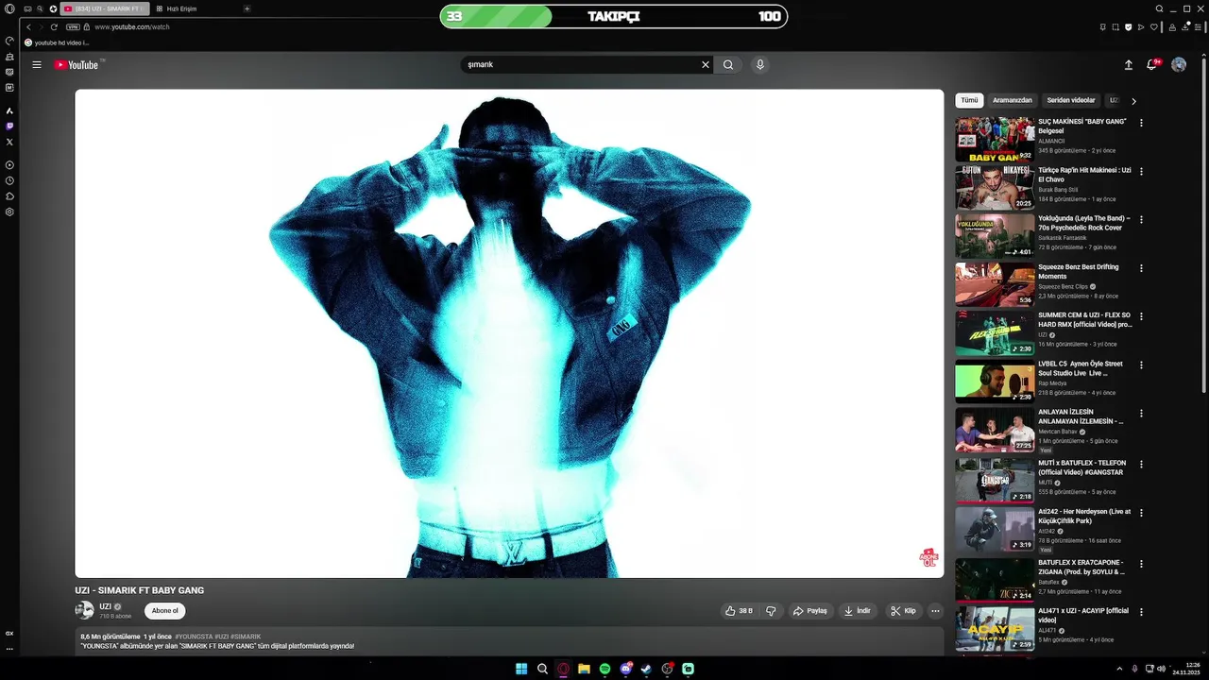The height and width of the screenshot is (680, 1209).
Task: Open Spotify from the taskbar
Action: (605, 669)
